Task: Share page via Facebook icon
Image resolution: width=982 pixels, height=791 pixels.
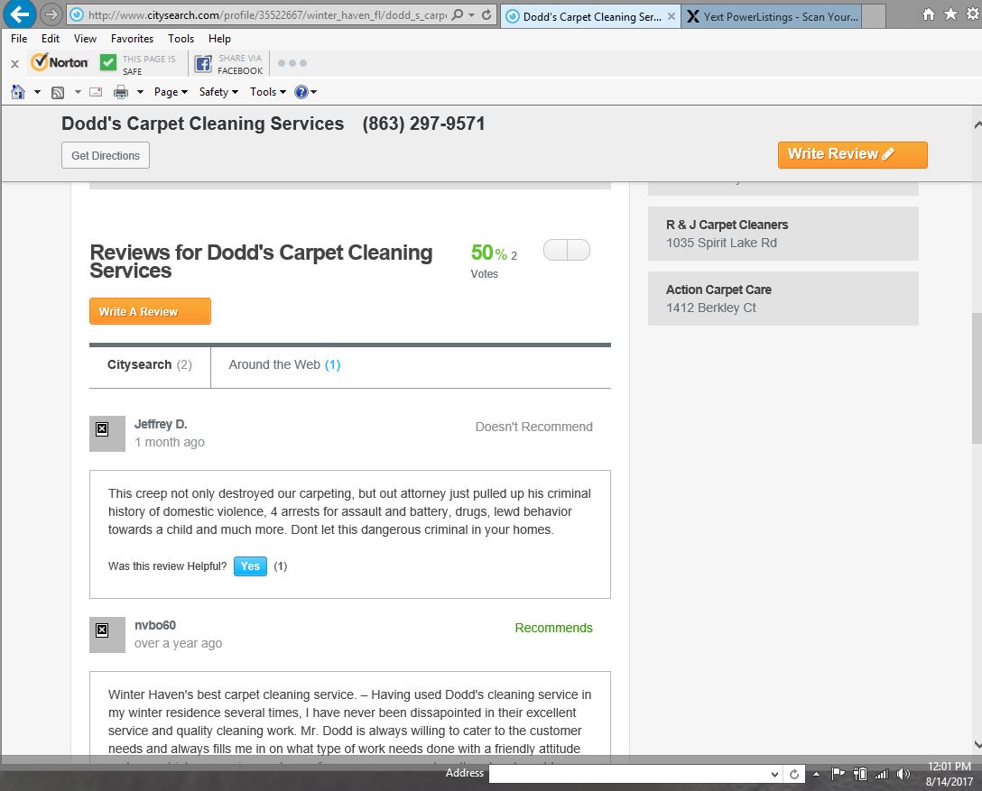Action: pyautogui.click(x=203, y=63)
